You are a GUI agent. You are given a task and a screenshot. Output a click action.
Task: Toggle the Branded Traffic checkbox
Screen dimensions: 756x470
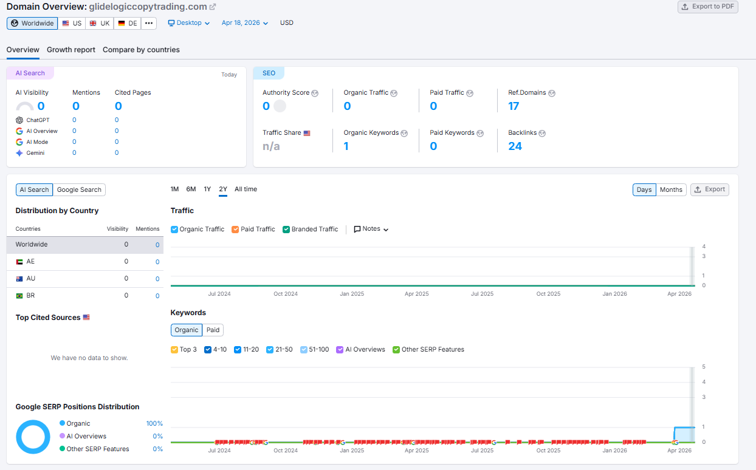pyautogui.click(x=286, y=230)
